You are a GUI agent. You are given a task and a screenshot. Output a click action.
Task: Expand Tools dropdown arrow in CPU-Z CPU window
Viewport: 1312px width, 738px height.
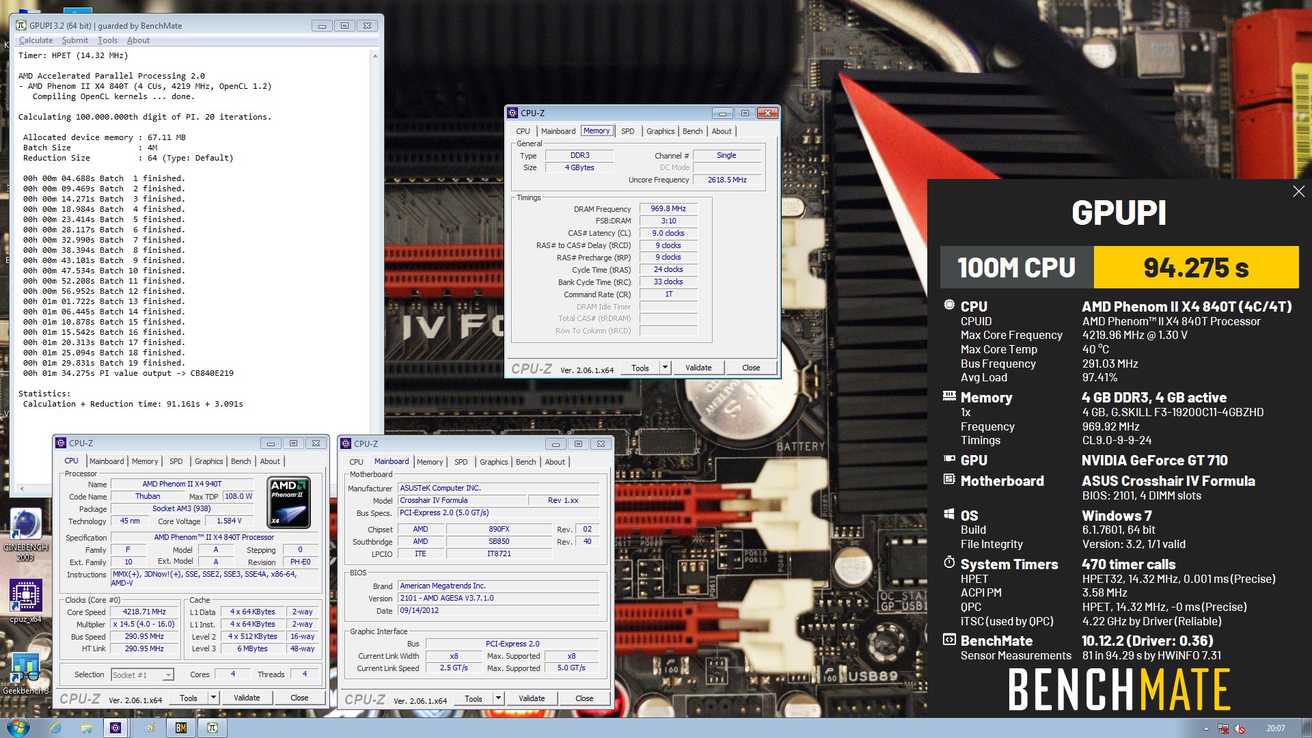[213, 698]
